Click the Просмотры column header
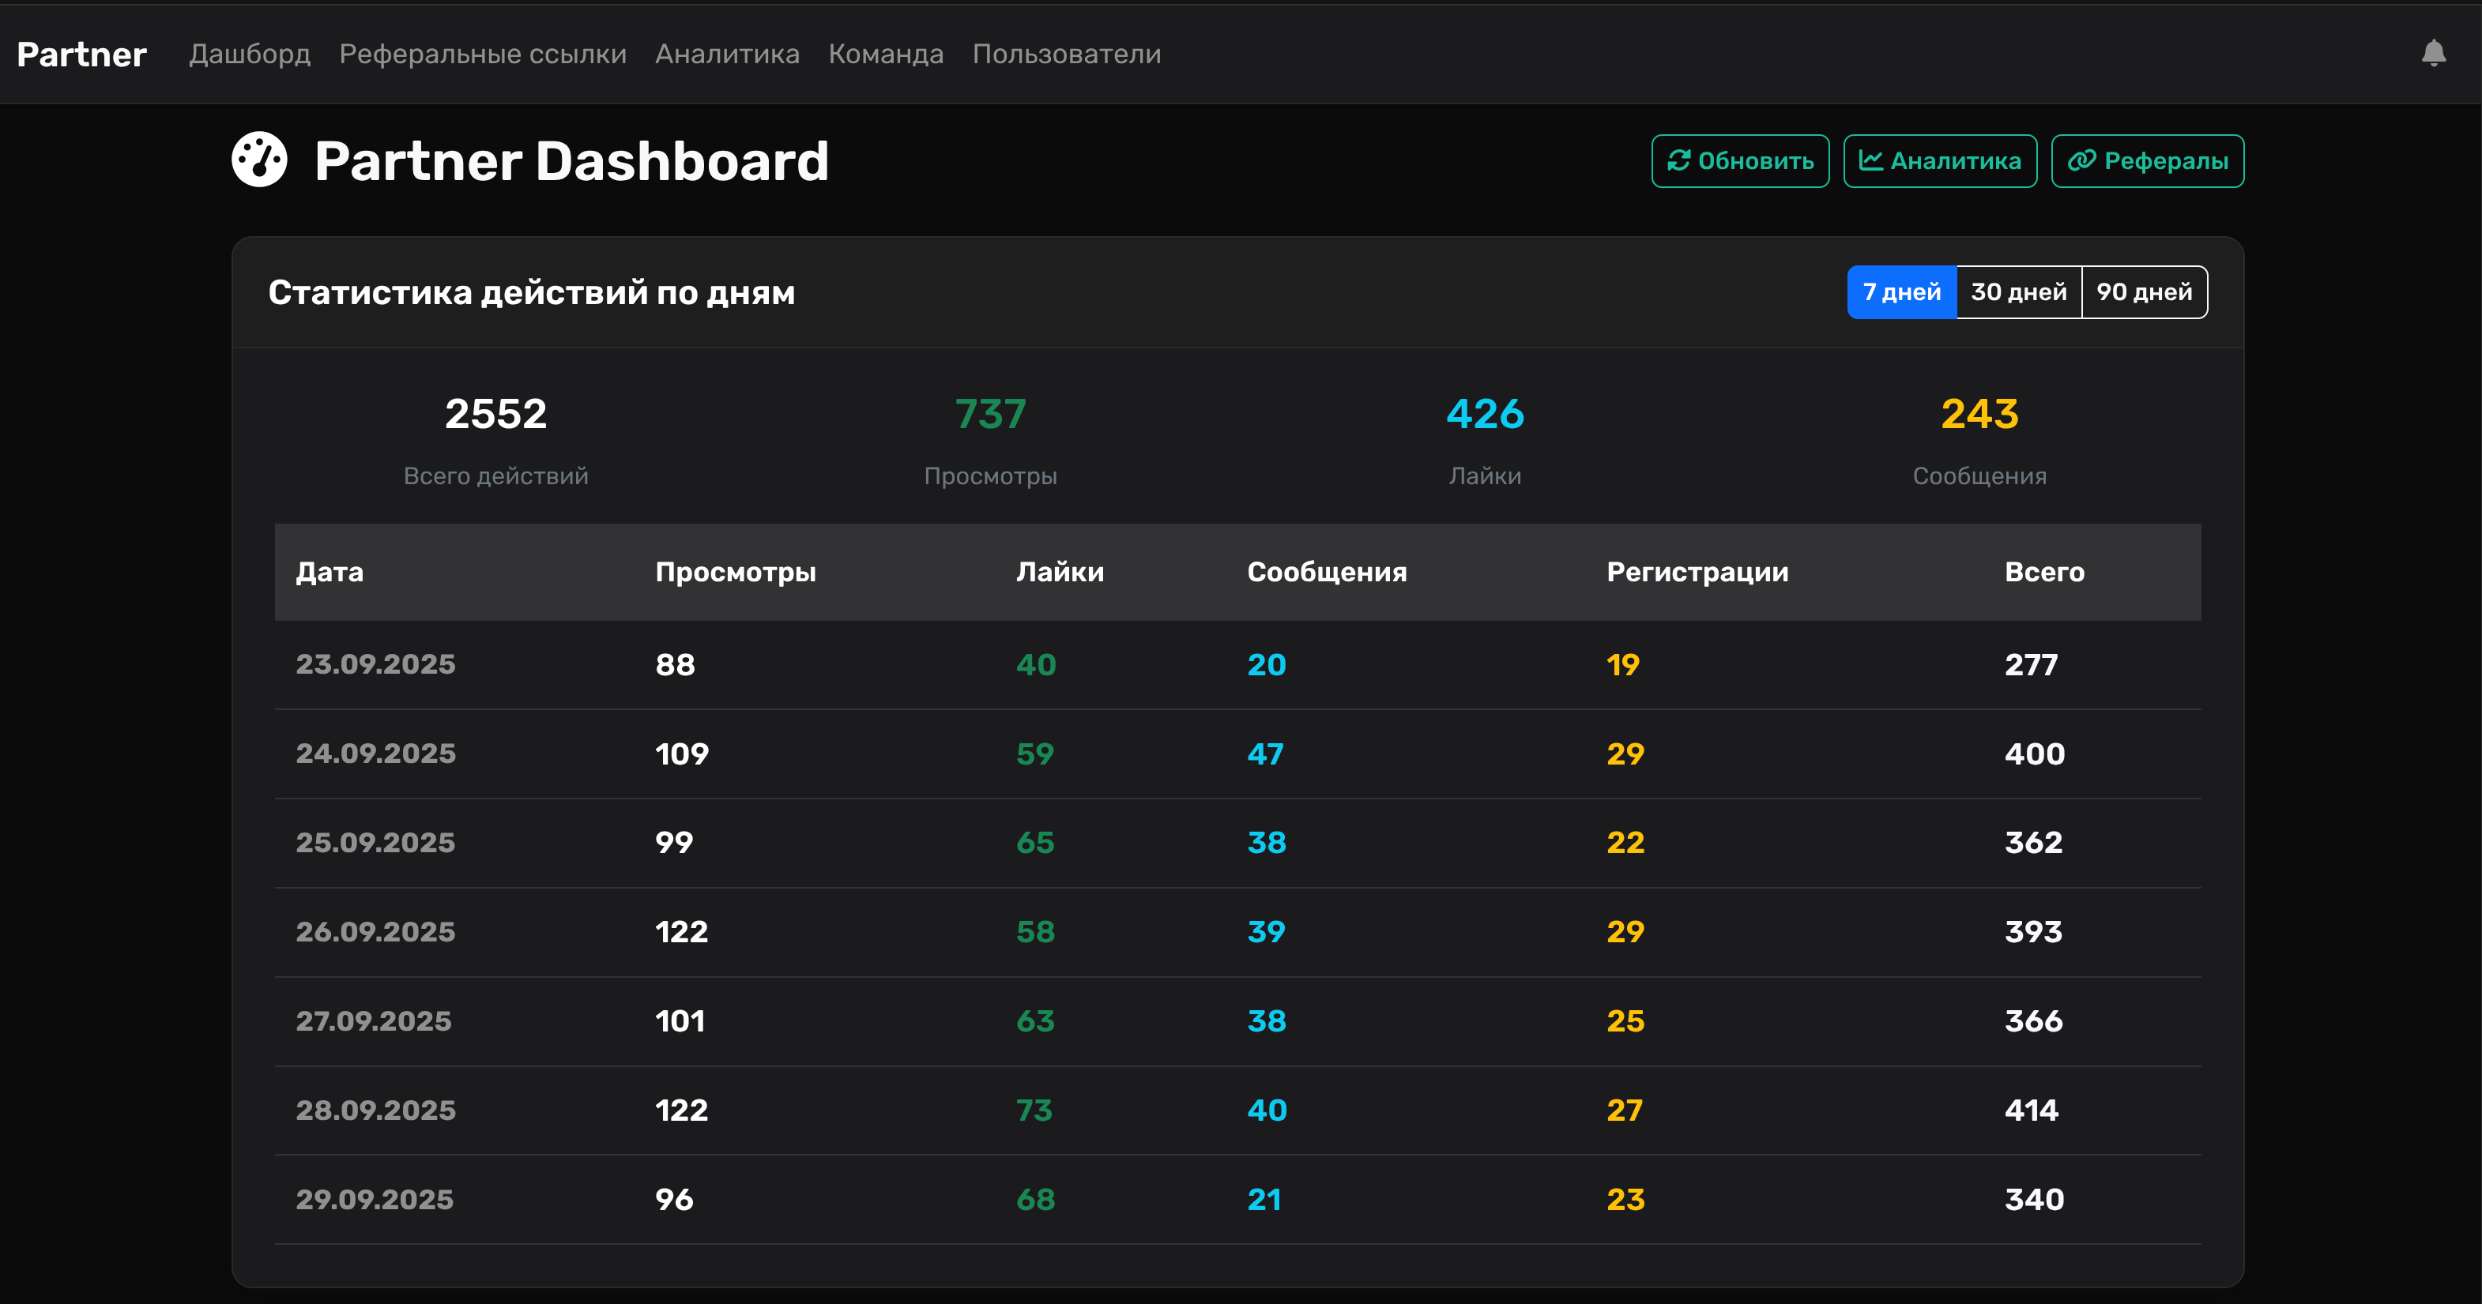2482x1304 pixels. tap(735, 572)
